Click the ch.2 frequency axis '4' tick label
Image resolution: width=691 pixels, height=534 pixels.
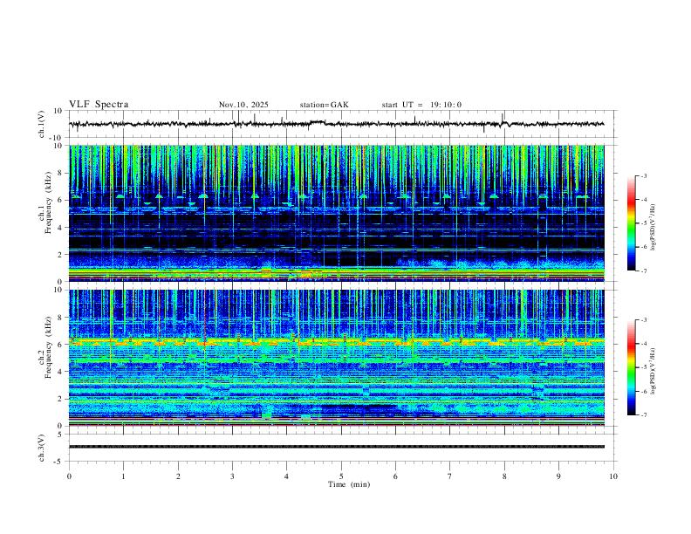click(60, 372)
